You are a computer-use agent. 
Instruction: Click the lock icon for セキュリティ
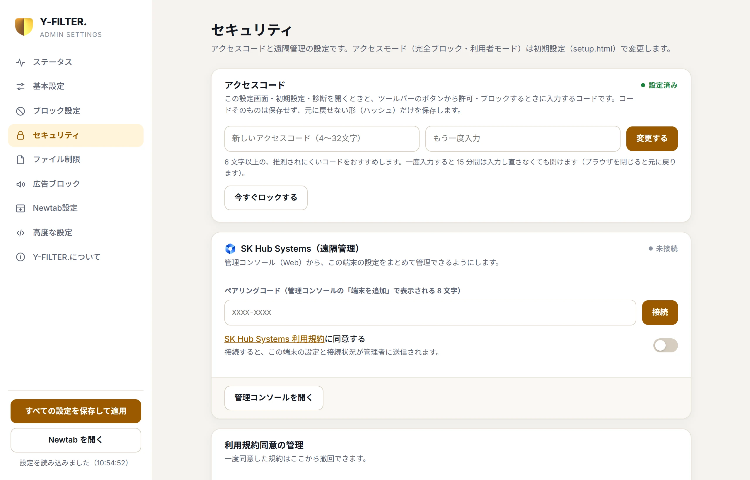coord(21,135)
